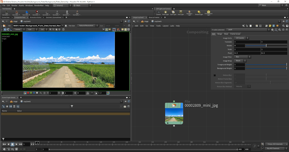
Task: Click the Spot Light shelf icon
Action: [173, 13]
